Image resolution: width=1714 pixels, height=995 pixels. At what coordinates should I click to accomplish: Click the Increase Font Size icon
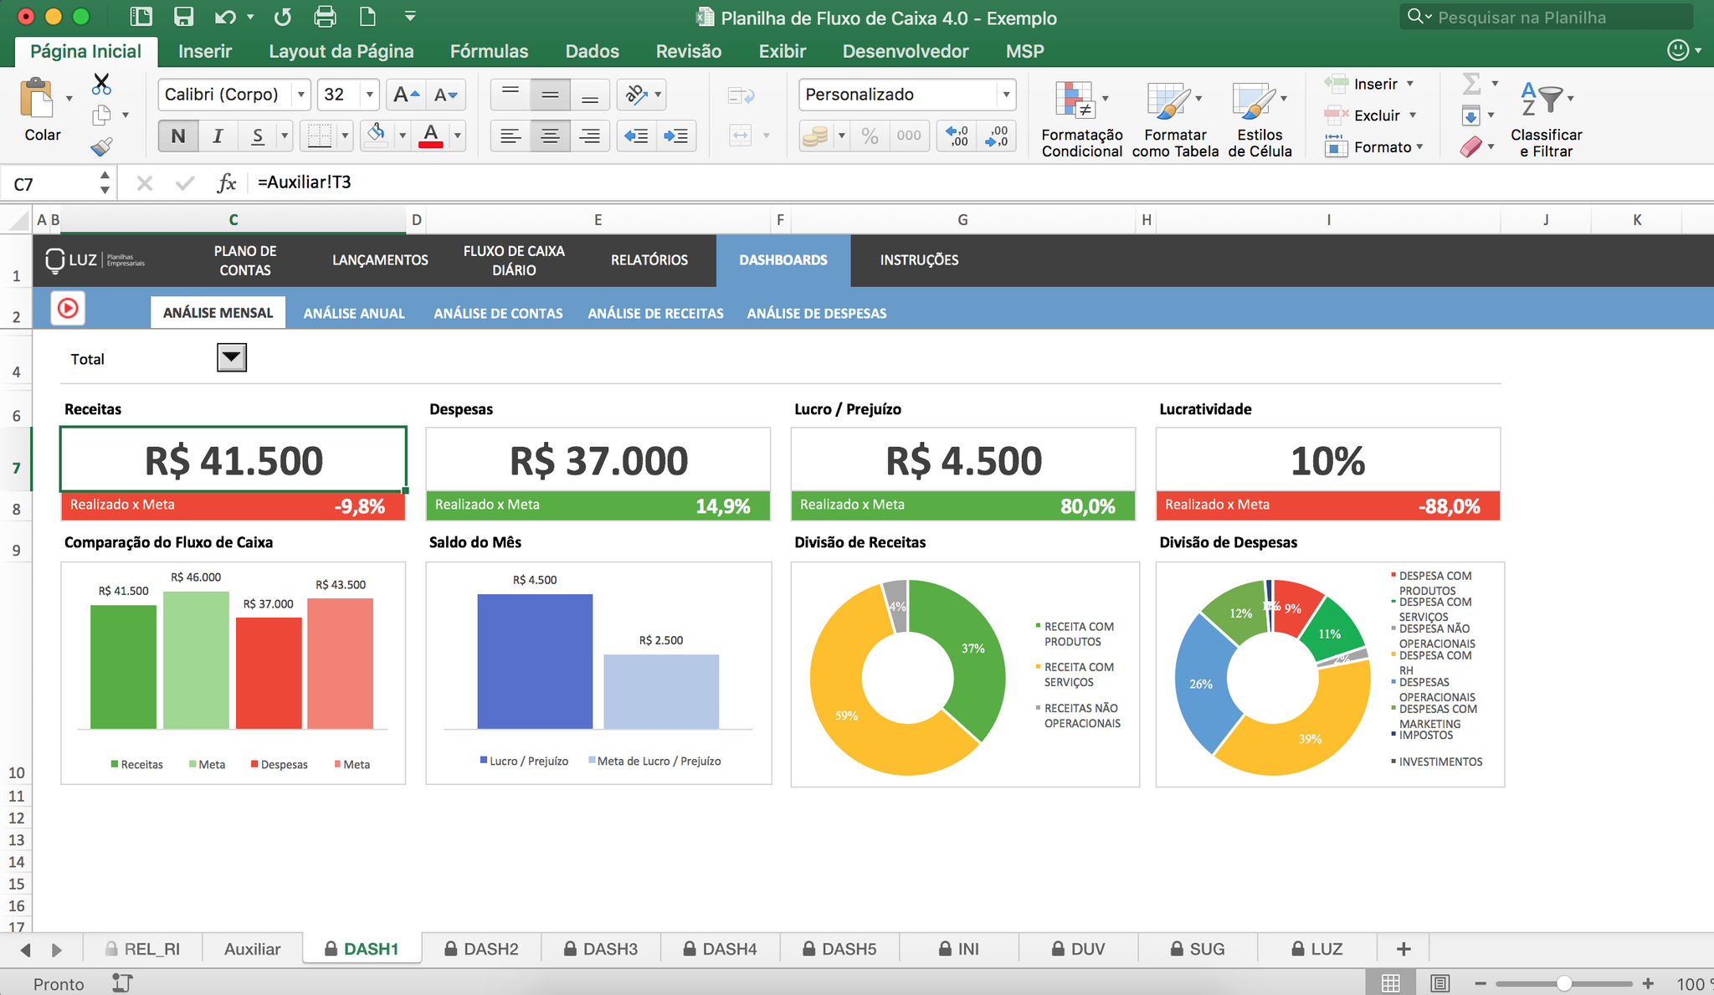coord(406,95)
